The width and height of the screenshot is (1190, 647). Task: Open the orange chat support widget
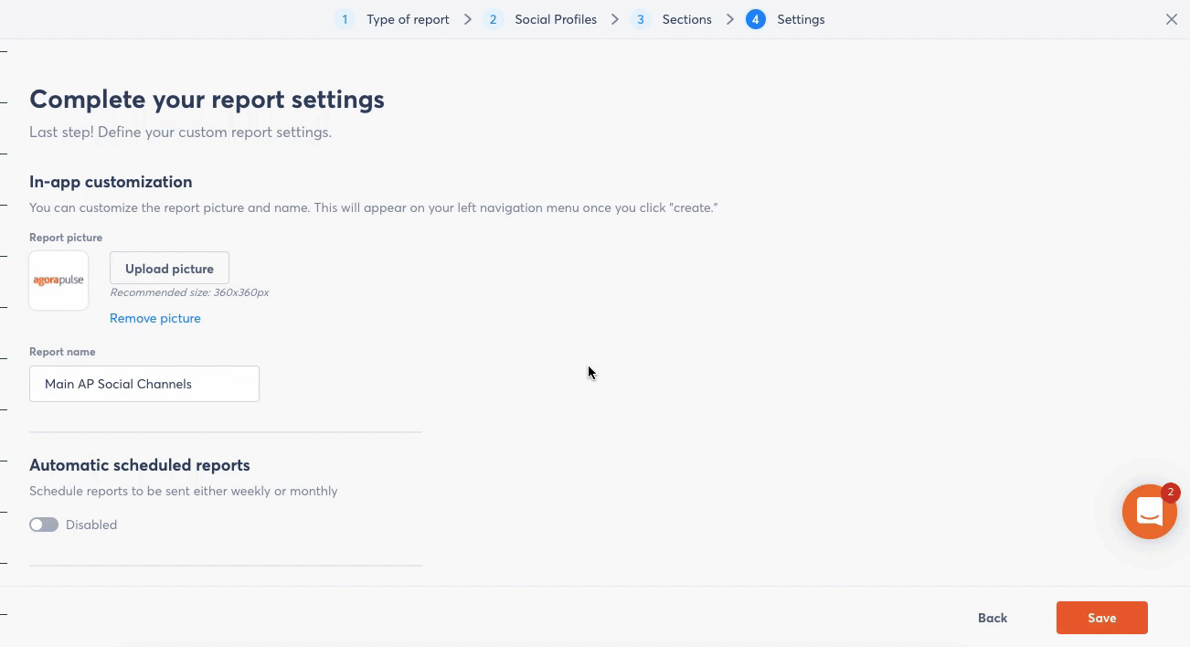[1149, 513]
